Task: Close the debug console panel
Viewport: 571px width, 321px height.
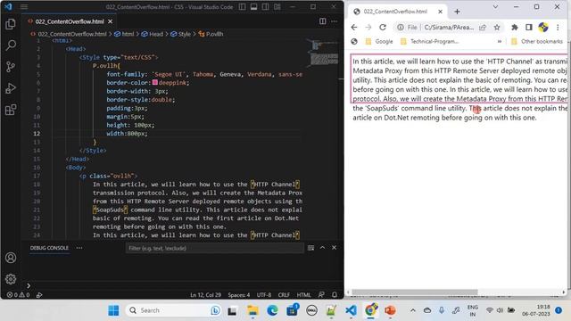Action: tap(334, 248)
